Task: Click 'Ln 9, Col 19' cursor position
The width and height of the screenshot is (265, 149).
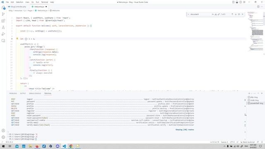Action: coord(214,142)
